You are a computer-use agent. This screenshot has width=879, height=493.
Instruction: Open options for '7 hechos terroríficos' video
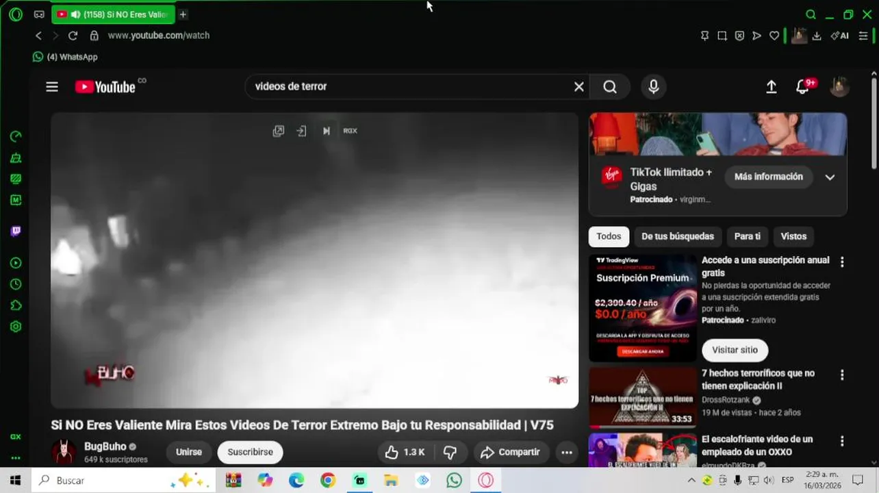[x=842, y=375]
